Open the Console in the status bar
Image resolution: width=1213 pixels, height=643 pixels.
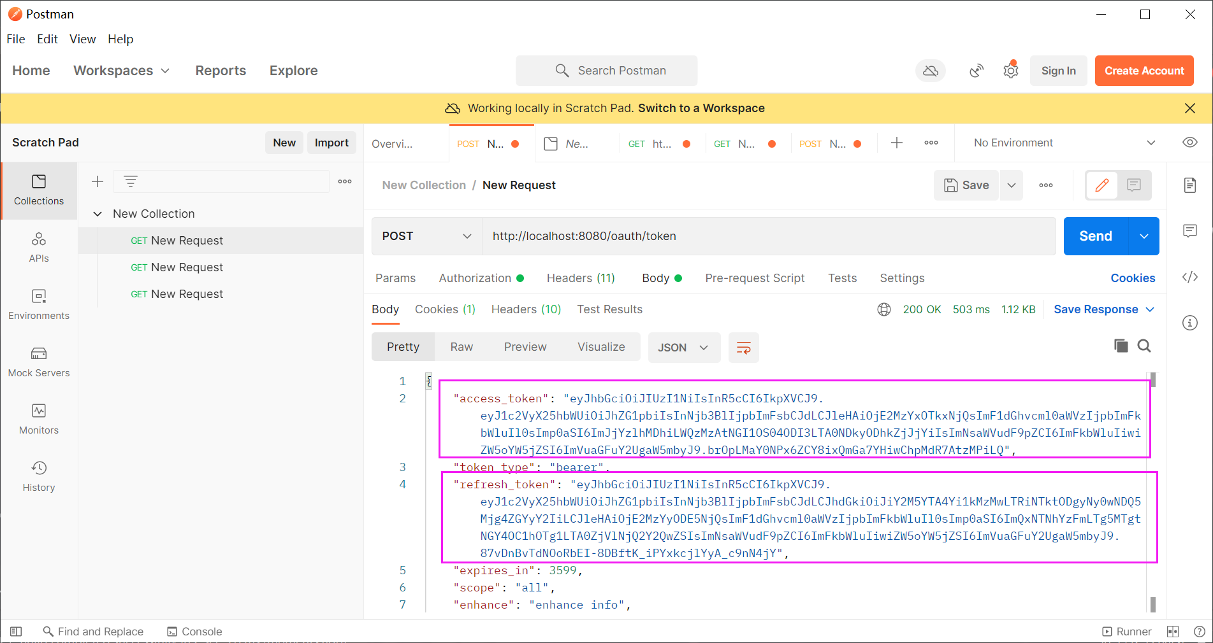195,632
